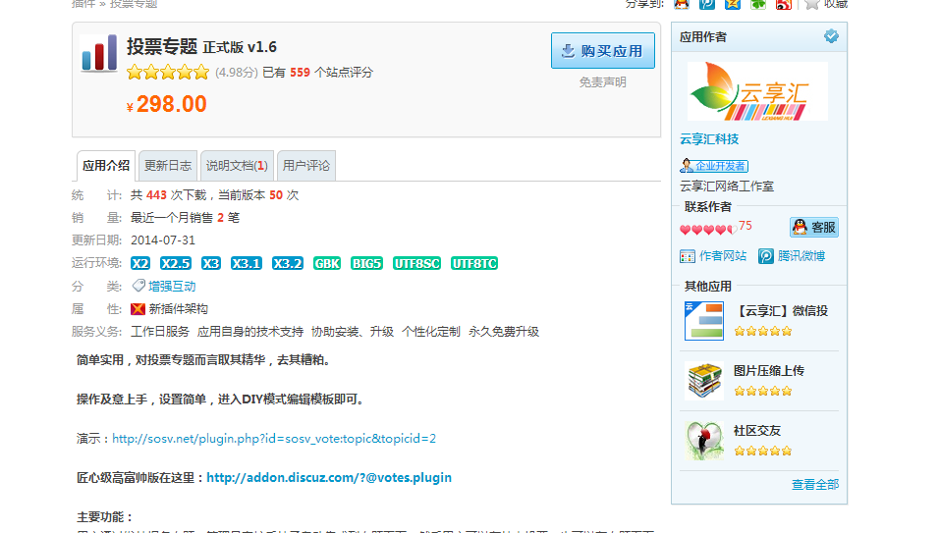Click the QQ penguin share icon
Screen dimensions: 939x533
tap(682, 4)
